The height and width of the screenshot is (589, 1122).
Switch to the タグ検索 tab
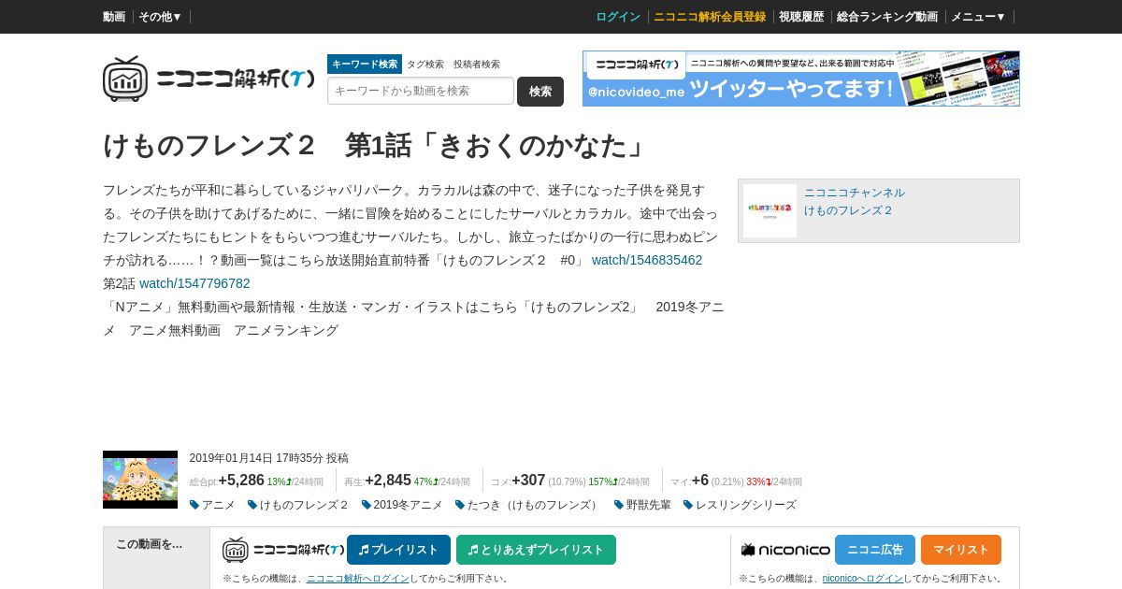[x=425, y=65]
